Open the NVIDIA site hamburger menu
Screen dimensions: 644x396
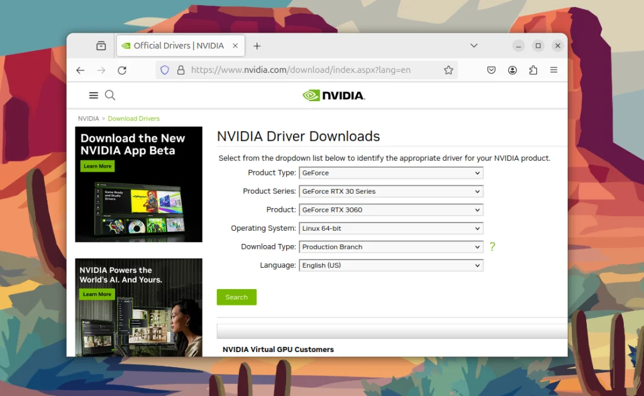[x=94, y=96]
